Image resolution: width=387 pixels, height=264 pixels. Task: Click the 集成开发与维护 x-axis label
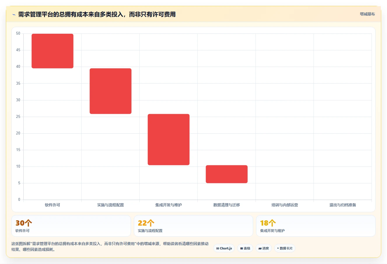(169, 205)
